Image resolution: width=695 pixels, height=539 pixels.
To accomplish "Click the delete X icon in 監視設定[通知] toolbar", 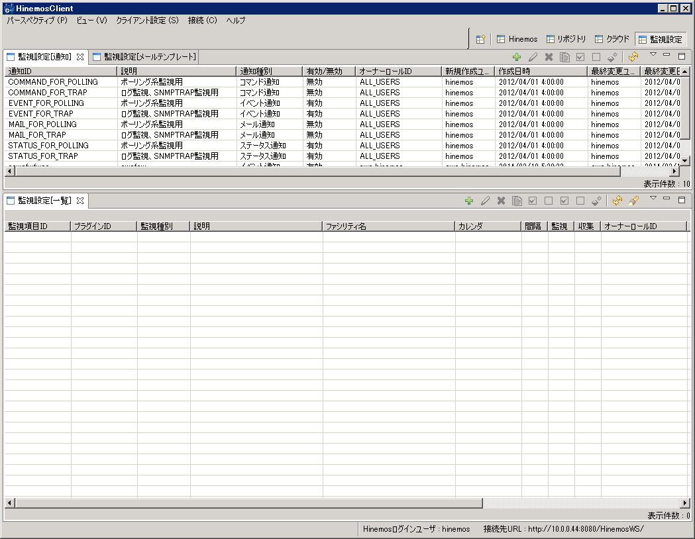I will [x=549, y=57].
